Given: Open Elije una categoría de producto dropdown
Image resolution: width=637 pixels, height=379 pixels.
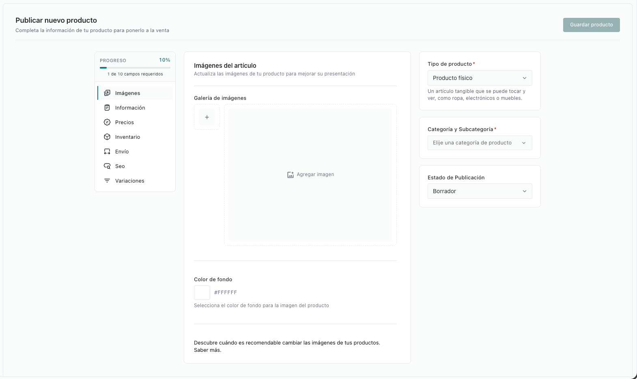Looking at the screenshot, I should pos(480,143).
